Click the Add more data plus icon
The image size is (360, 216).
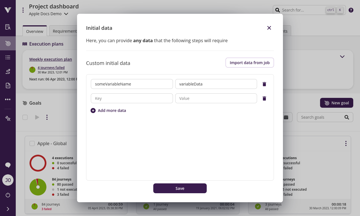93,111
